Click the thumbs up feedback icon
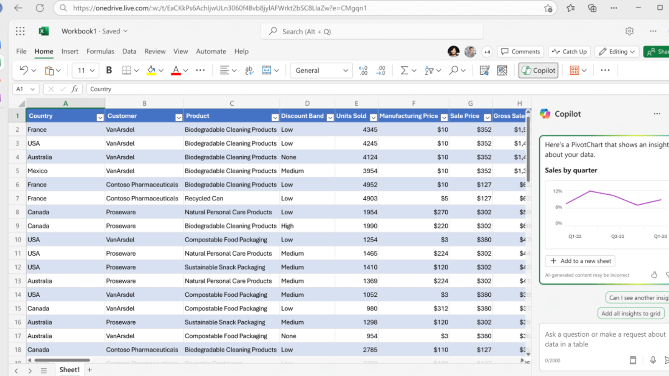Image resolution: width=669 pixels, height=376 pixels. coord(654,274)
